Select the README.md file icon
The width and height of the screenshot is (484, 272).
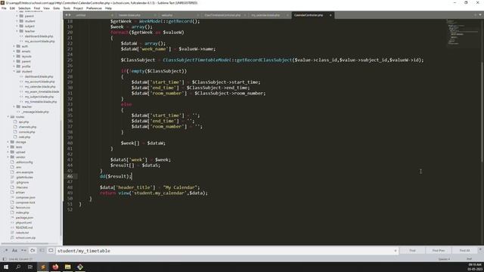click(12, 227)
